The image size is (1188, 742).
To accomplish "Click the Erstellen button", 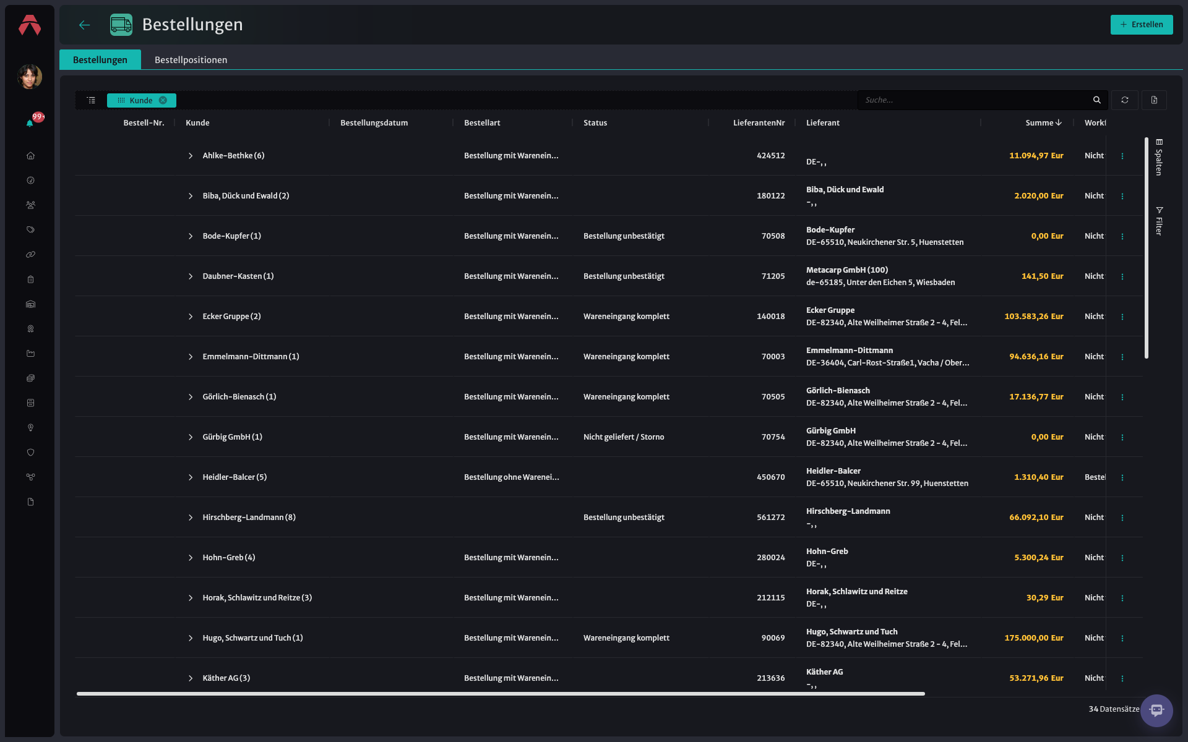I will 1142,25.
